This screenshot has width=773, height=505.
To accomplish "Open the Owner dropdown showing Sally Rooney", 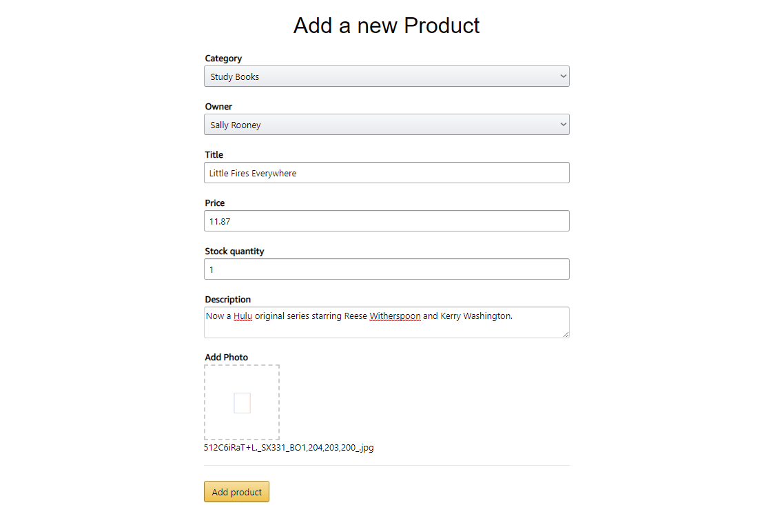I will tap(386, 125).
